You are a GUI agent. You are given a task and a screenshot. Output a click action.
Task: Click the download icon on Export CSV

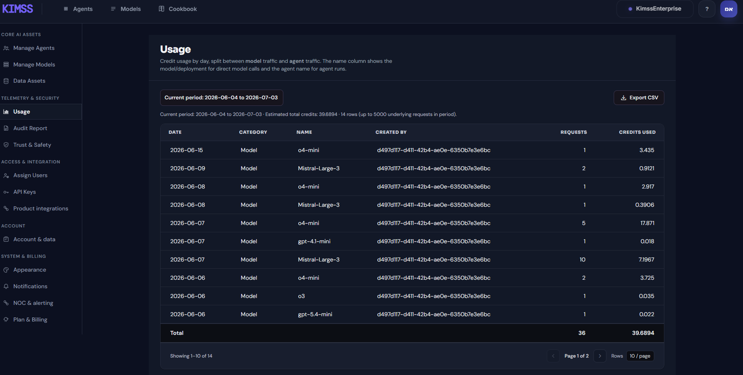[623, 98]
